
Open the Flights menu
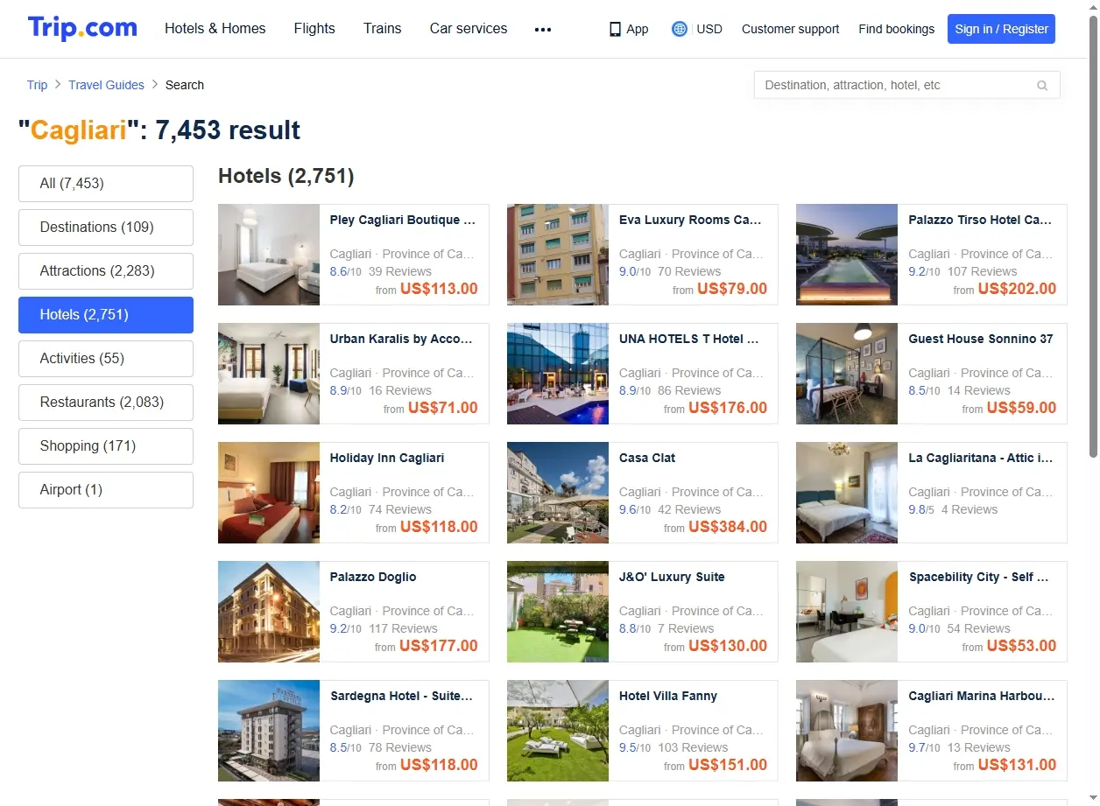point(314,29)
